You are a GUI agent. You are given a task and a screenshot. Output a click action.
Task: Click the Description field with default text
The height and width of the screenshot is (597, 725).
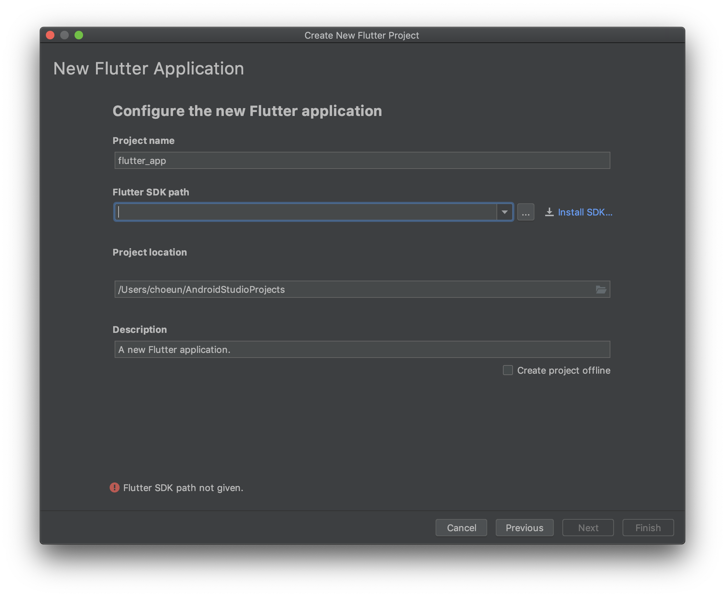click(x=362, y=349)
